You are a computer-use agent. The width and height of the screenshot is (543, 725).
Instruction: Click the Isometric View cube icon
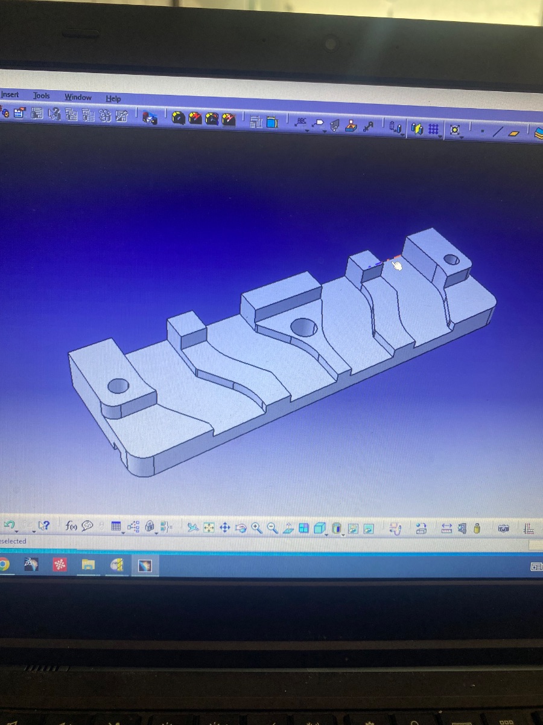tap(319, 528)
